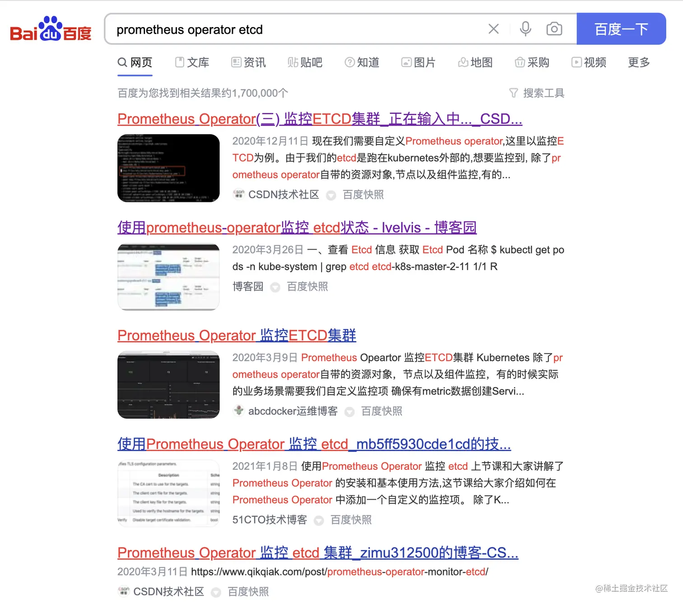Clear the search box with the X icon
This screenshot has height=608, width=683.
[494, 29]
